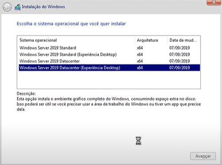Viewport: 222px width, 165px height.
Task: Select Windows Server 2019 Datacenter row
Action: pos(109,61)
